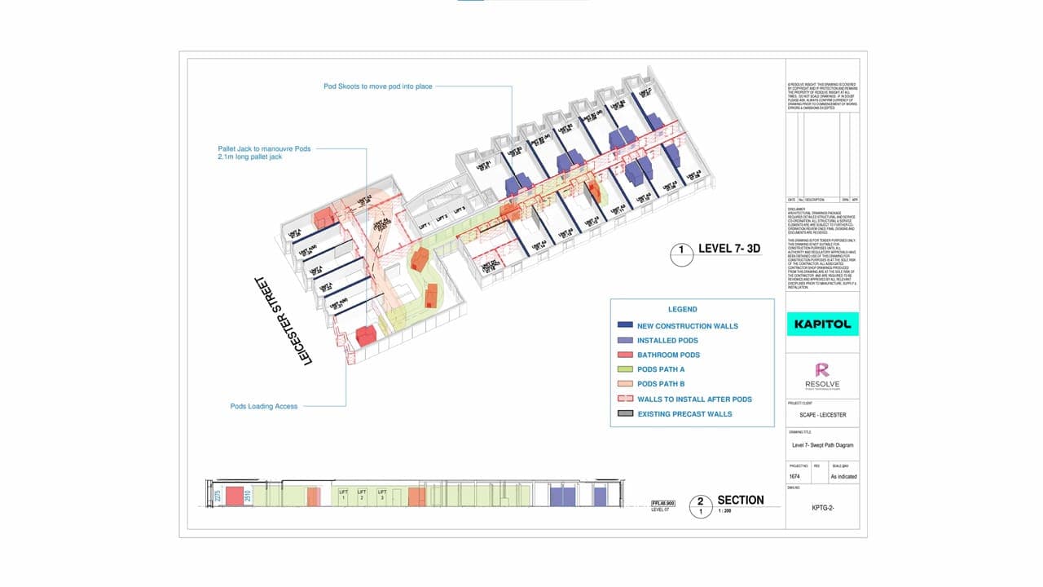Select the Level 7- Swept Path Diagram title
The height and width of the screenshot is (587, 1043).
[x=821, y=445]
